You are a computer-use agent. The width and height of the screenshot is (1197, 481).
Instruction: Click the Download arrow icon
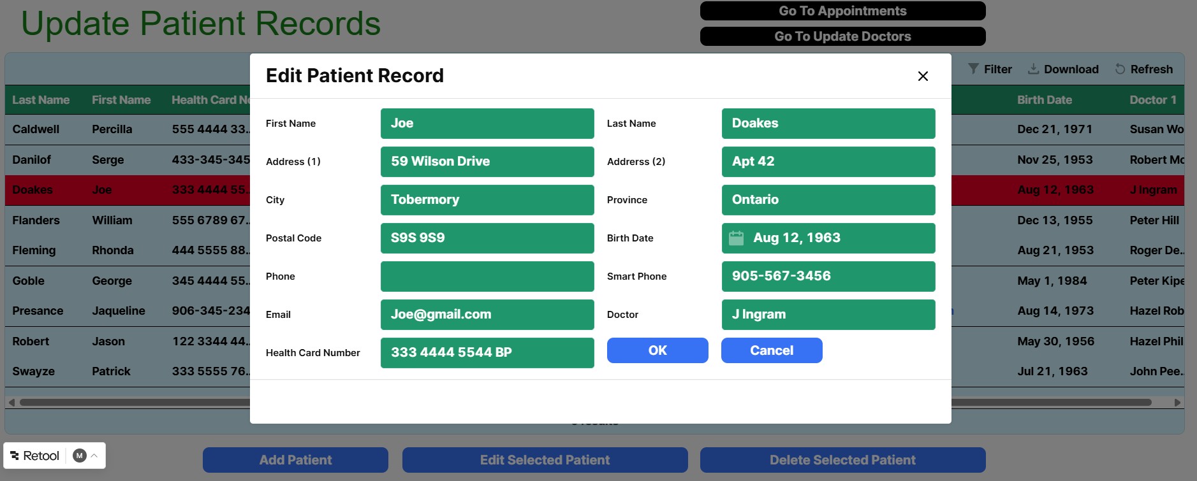coord(1033,69)
